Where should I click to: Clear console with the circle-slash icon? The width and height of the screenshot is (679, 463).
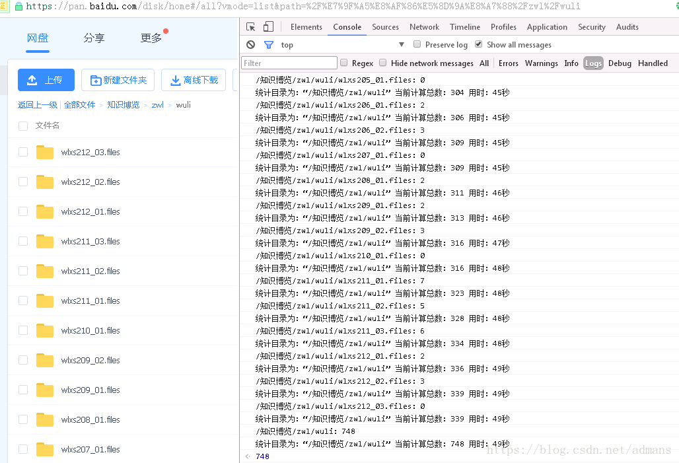[x=251, y=45]
